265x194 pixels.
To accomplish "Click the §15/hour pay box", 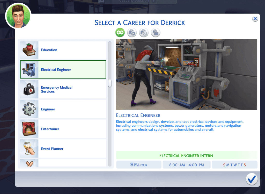I will (139, 165).
